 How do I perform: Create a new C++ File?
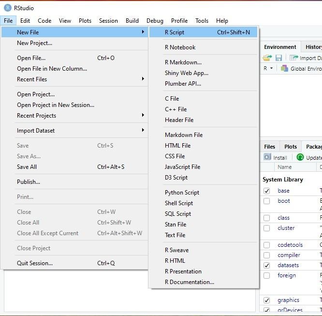click(203, 109)
